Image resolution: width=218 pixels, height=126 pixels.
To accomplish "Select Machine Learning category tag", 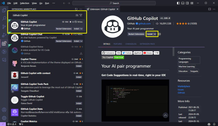I will click(186, 67).
